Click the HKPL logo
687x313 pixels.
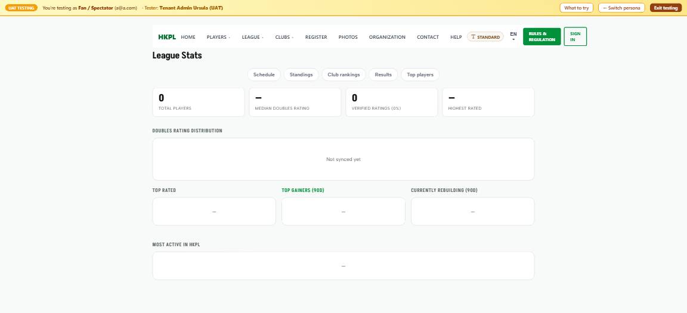point(167,37)
